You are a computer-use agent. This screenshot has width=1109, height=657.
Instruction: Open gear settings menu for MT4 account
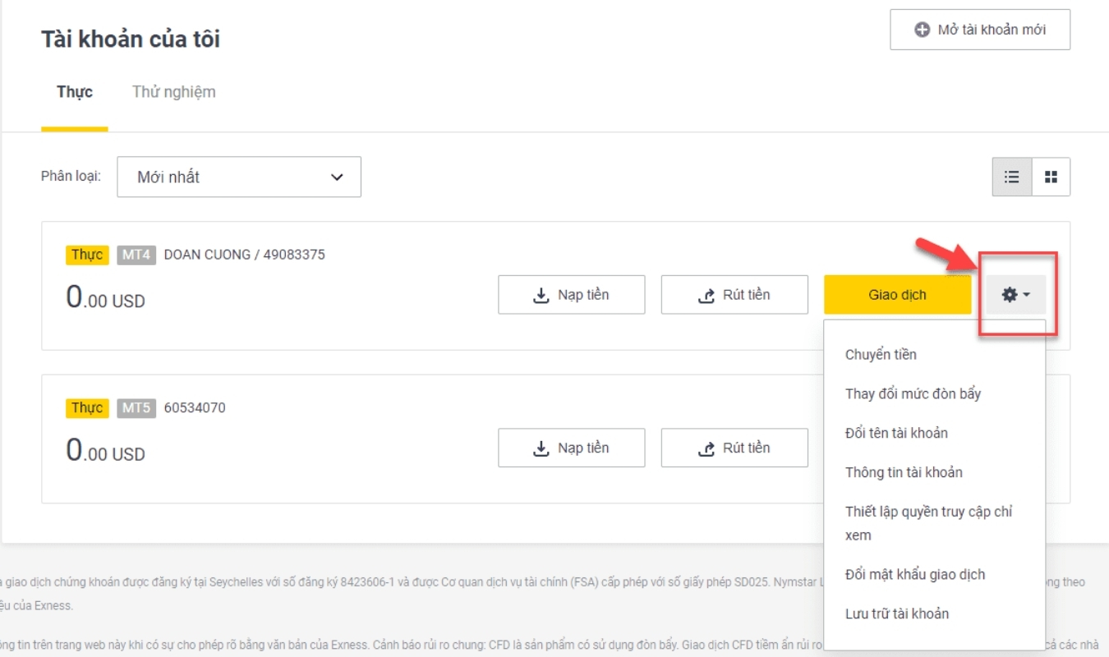click(x=1016, y=295)
